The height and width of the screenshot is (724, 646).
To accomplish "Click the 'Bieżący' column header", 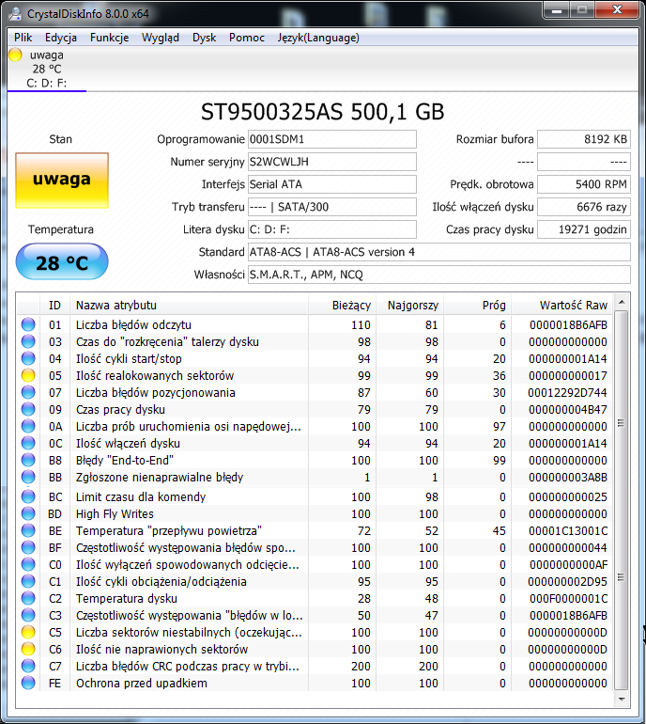I will [x=343, y=306].
